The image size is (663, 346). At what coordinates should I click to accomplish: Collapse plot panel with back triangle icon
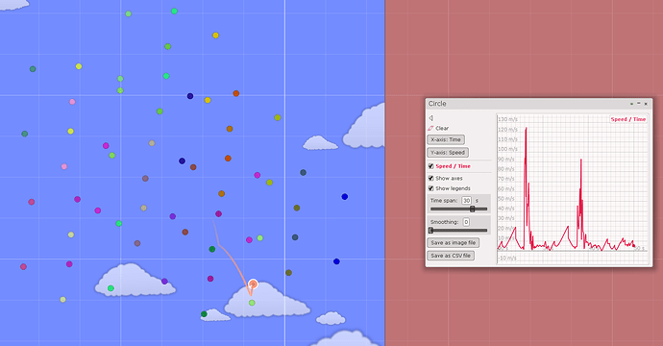(430, 118)
